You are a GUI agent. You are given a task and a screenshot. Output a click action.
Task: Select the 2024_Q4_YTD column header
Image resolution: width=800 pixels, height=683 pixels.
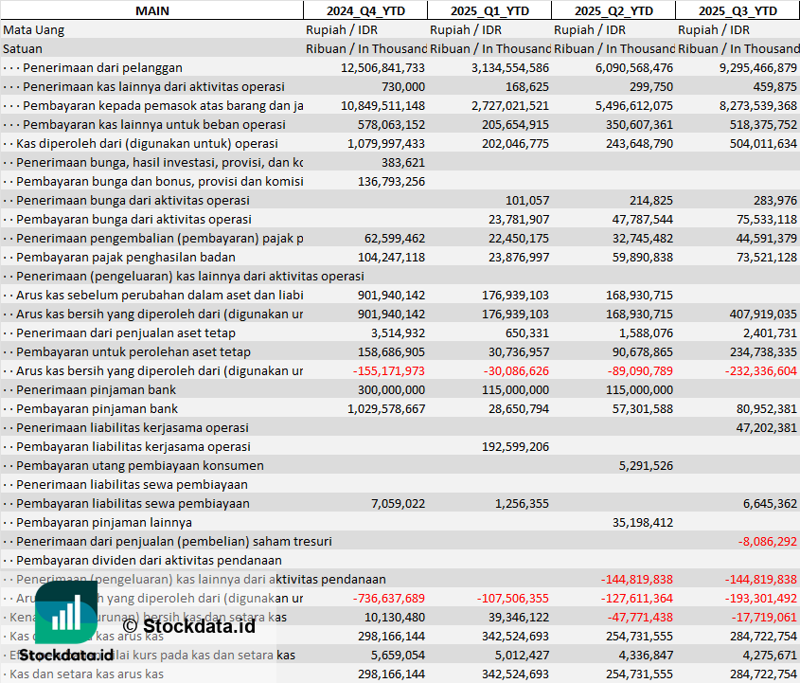pos(364,10)
